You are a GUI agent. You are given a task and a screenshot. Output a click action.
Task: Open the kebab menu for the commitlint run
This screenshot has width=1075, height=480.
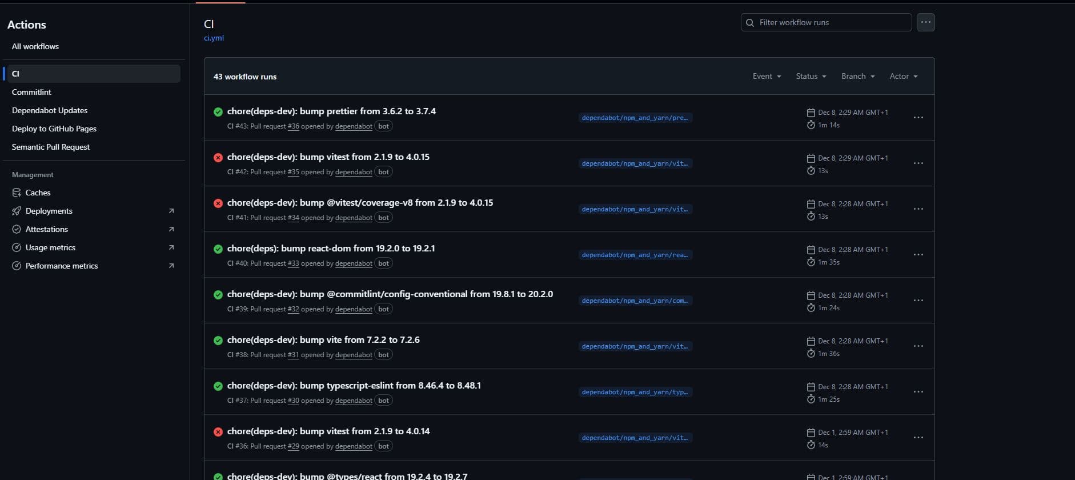[x=918, y=301]
